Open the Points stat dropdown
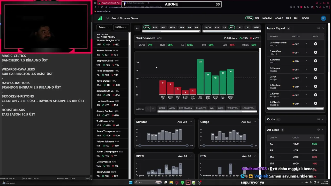This screenshot has height=186, width=331. point(104,27)
